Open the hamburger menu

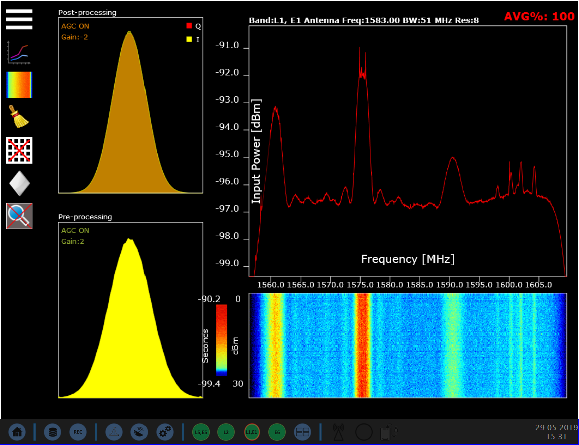tap(19, 19)
